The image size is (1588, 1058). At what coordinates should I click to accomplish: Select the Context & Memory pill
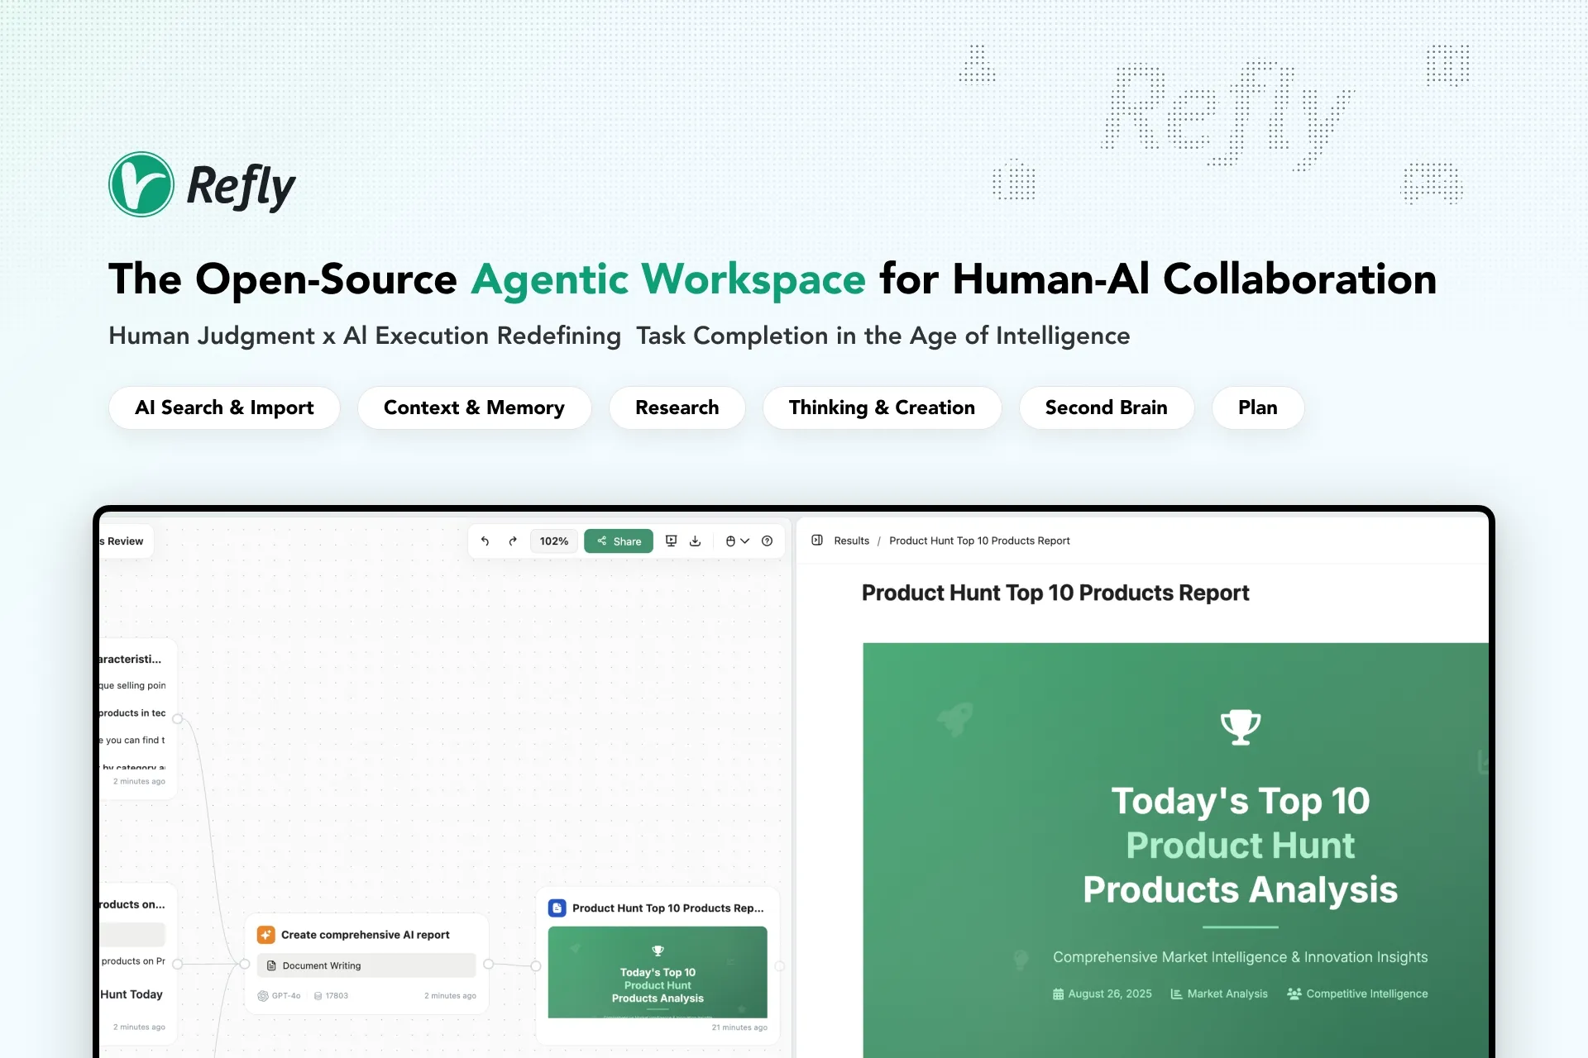point(474,407)
